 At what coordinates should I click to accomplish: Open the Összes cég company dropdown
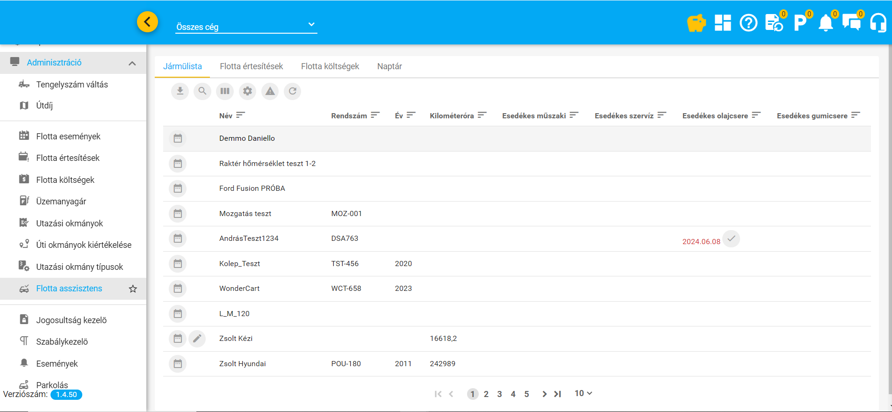[x=246, y=27]
